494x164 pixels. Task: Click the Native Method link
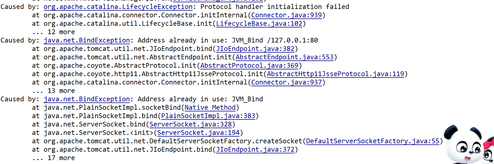coord(210,107)
